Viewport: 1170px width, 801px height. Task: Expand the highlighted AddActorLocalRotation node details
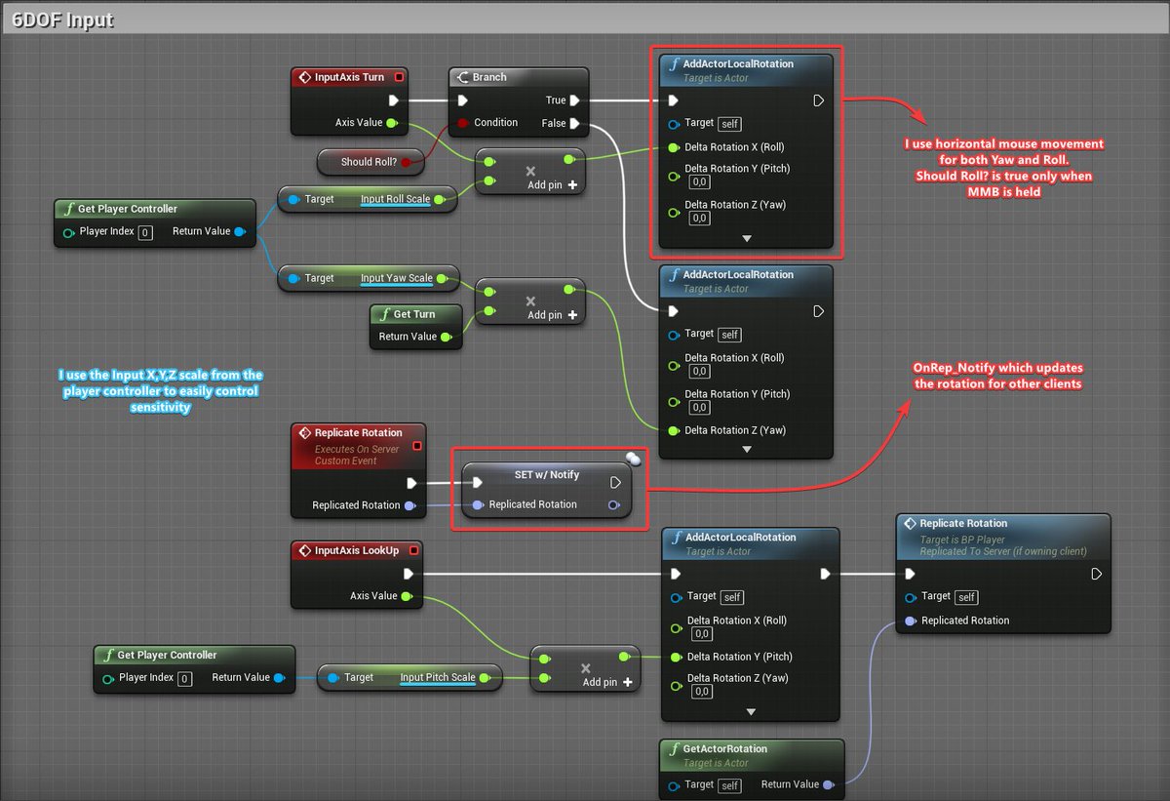point(746,238)
